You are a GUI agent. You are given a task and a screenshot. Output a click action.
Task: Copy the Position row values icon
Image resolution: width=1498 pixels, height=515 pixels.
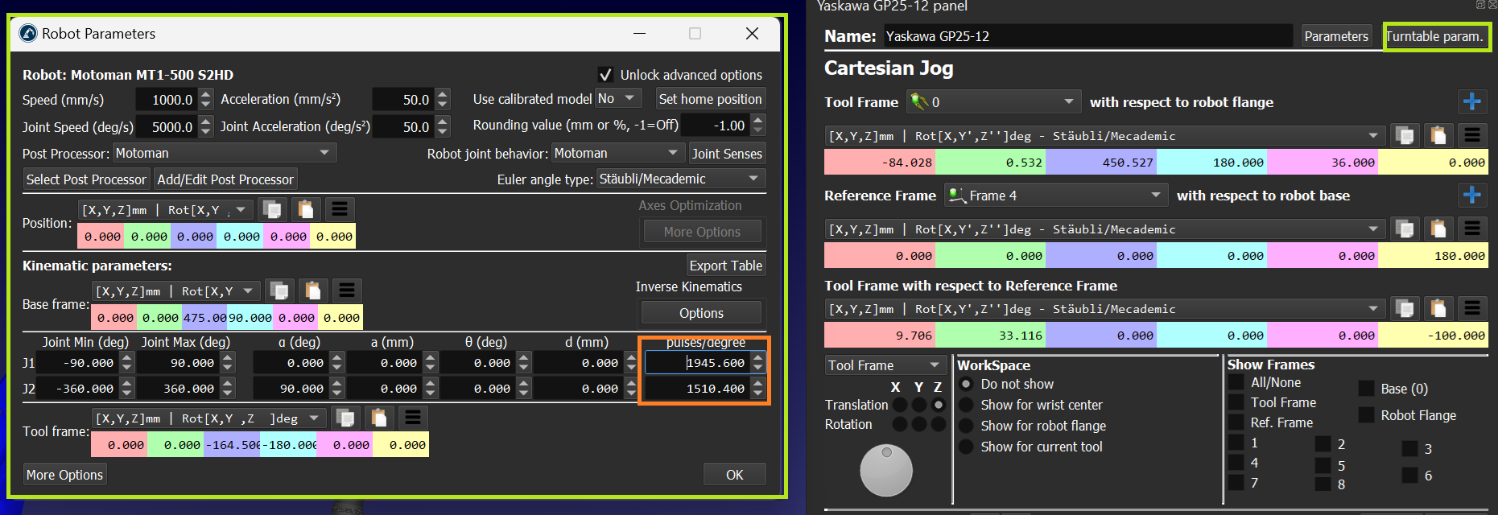(x=273, y=210)
